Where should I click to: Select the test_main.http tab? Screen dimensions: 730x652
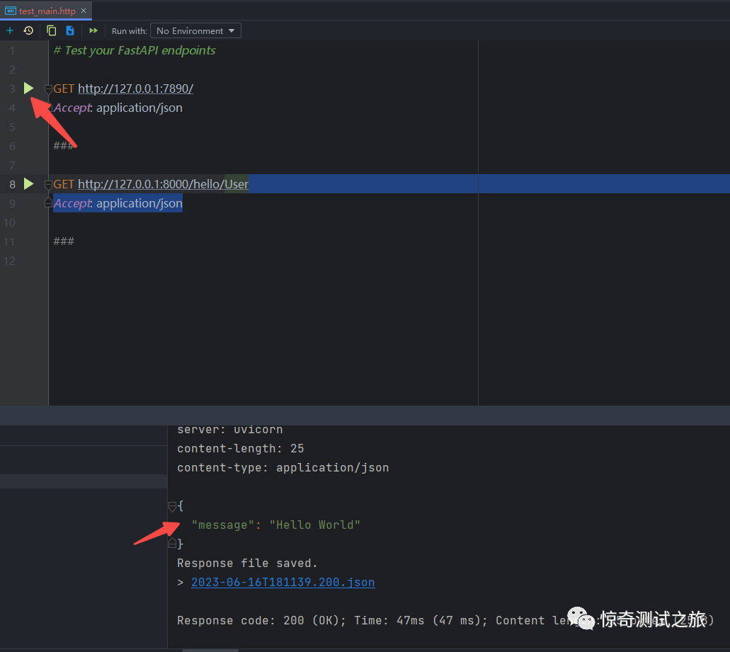point(42,11)
